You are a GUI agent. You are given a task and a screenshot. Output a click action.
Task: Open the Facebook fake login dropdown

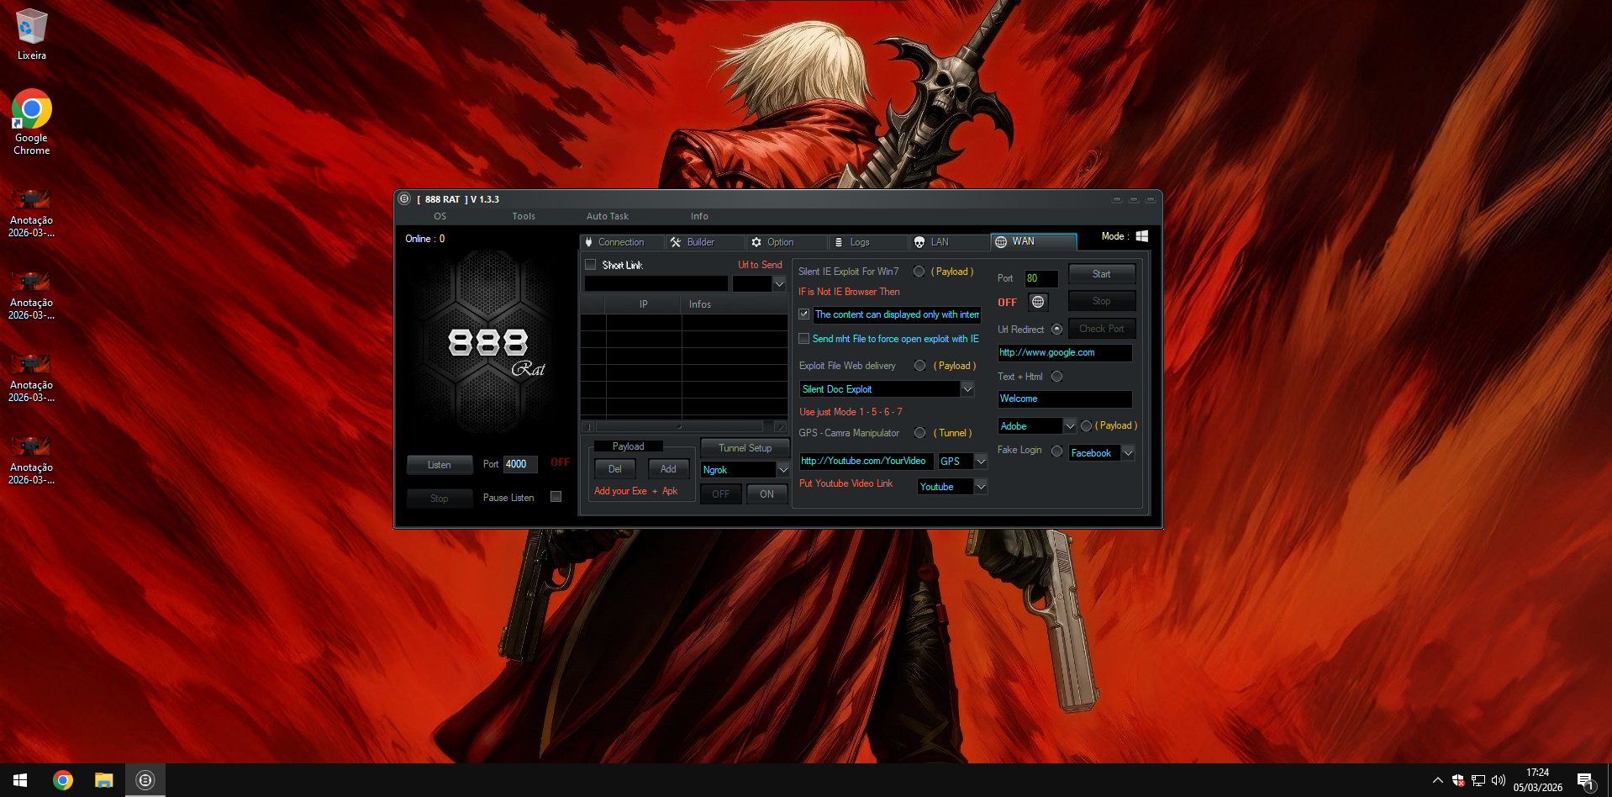[1128, 453]
